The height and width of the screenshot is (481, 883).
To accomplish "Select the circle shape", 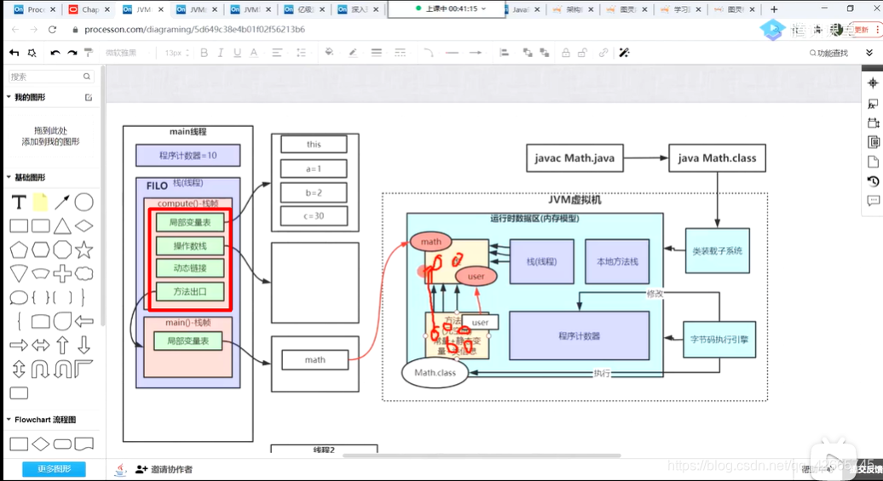I will click(x=84, y=202).
